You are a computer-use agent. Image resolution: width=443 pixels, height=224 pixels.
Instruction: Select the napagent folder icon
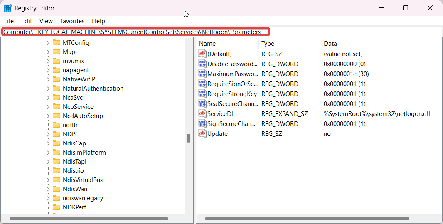pos(57,70)
